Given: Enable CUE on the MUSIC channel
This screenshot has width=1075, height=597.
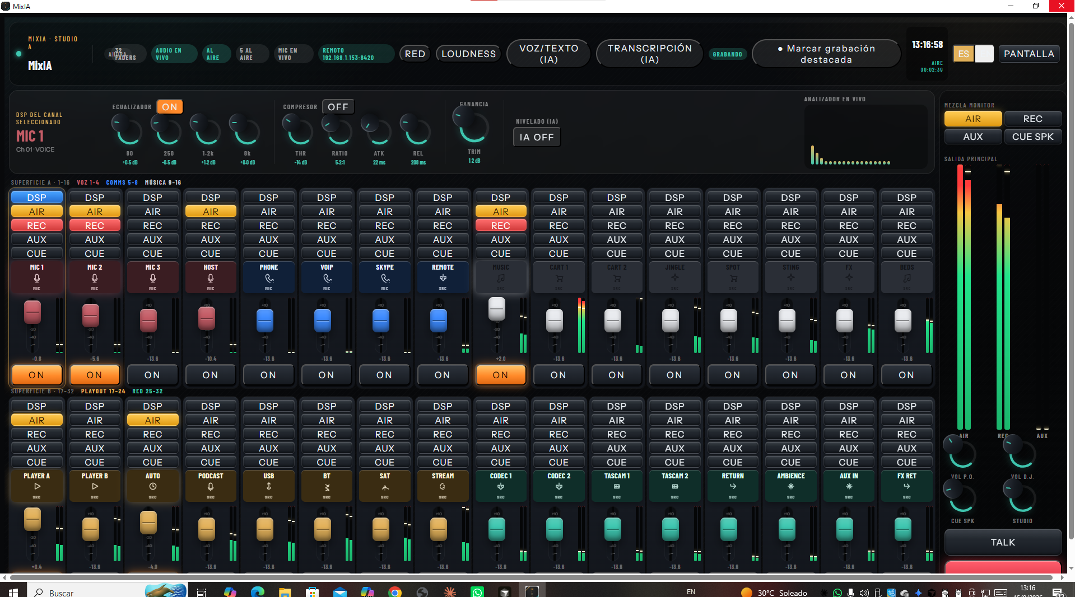Looking at the screenshot, I should pos(501,253).
